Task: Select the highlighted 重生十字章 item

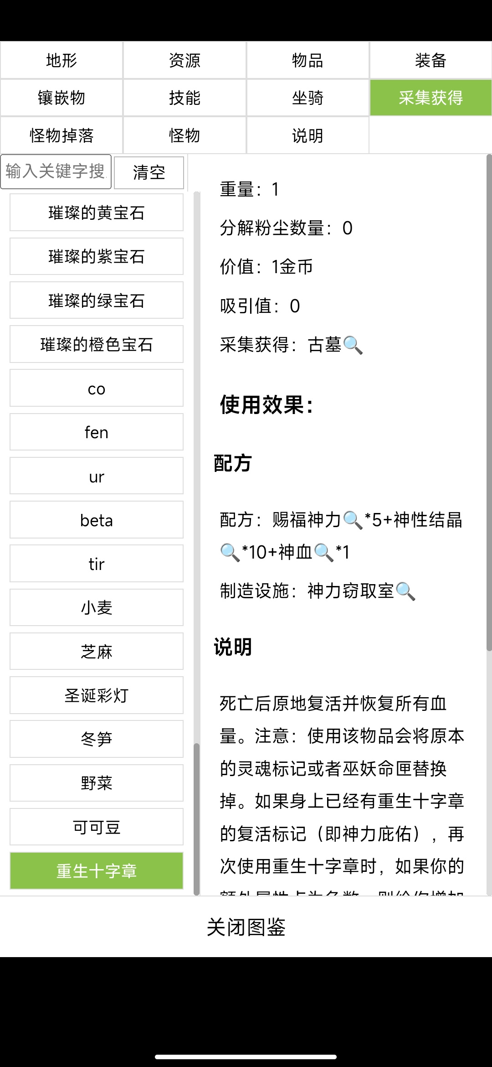Action: click(x=97, y=870)
